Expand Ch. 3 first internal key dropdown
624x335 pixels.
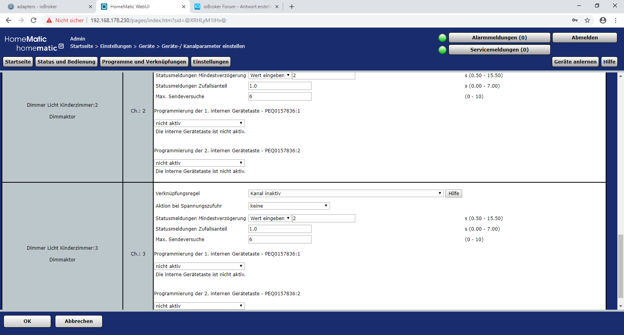pyautogui.click(x=199, y=266)
